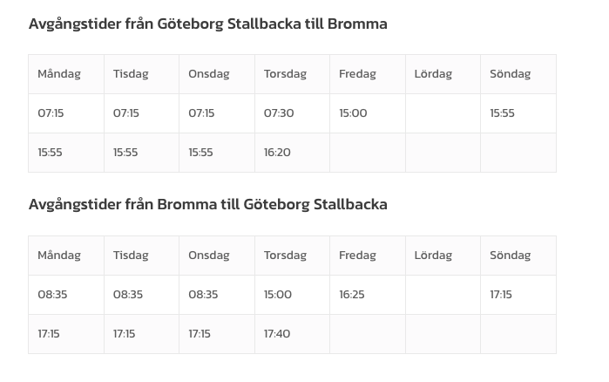Select Måndag 07:15 departure from Göteborg

click(x=51, y=113)
